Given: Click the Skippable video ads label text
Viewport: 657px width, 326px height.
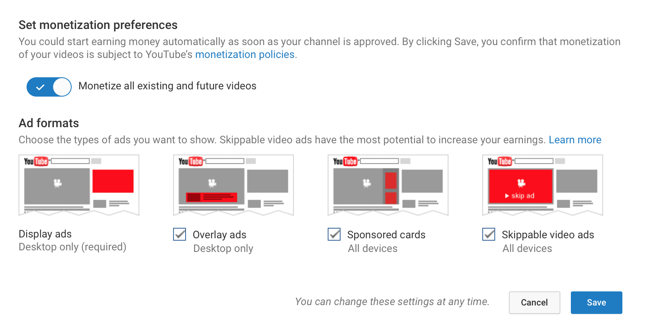Looking at the screenshot, I should point(548,235).
